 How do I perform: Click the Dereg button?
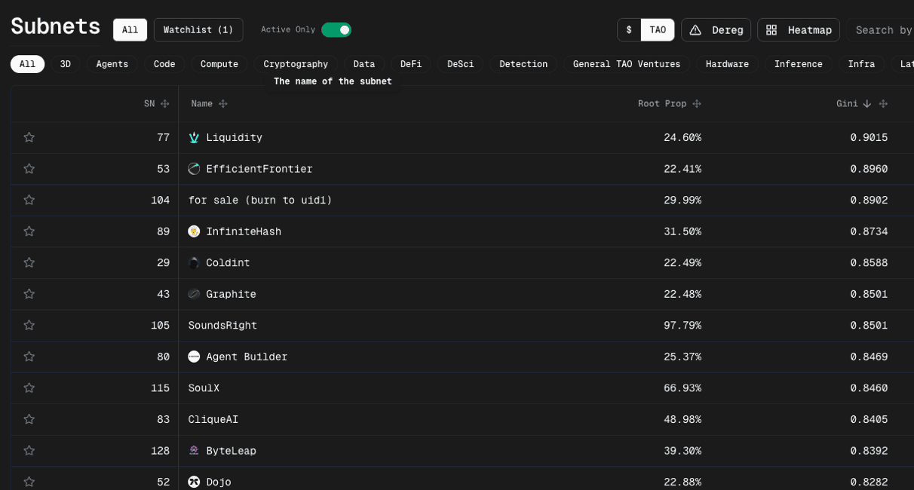[716, 30]
